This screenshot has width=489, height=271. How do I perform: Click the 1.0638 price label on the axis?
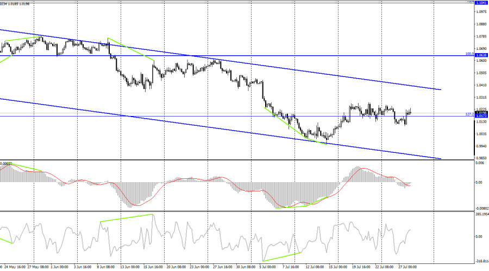pyautogui.click(x=481, y=55)
